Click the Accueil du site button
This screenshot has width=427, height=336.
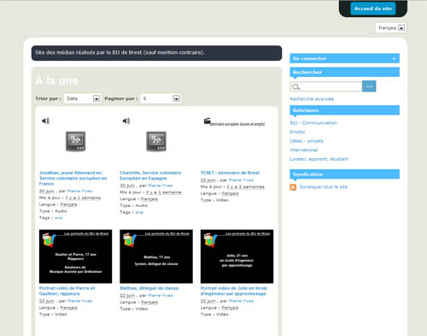[x=373, y=9]
